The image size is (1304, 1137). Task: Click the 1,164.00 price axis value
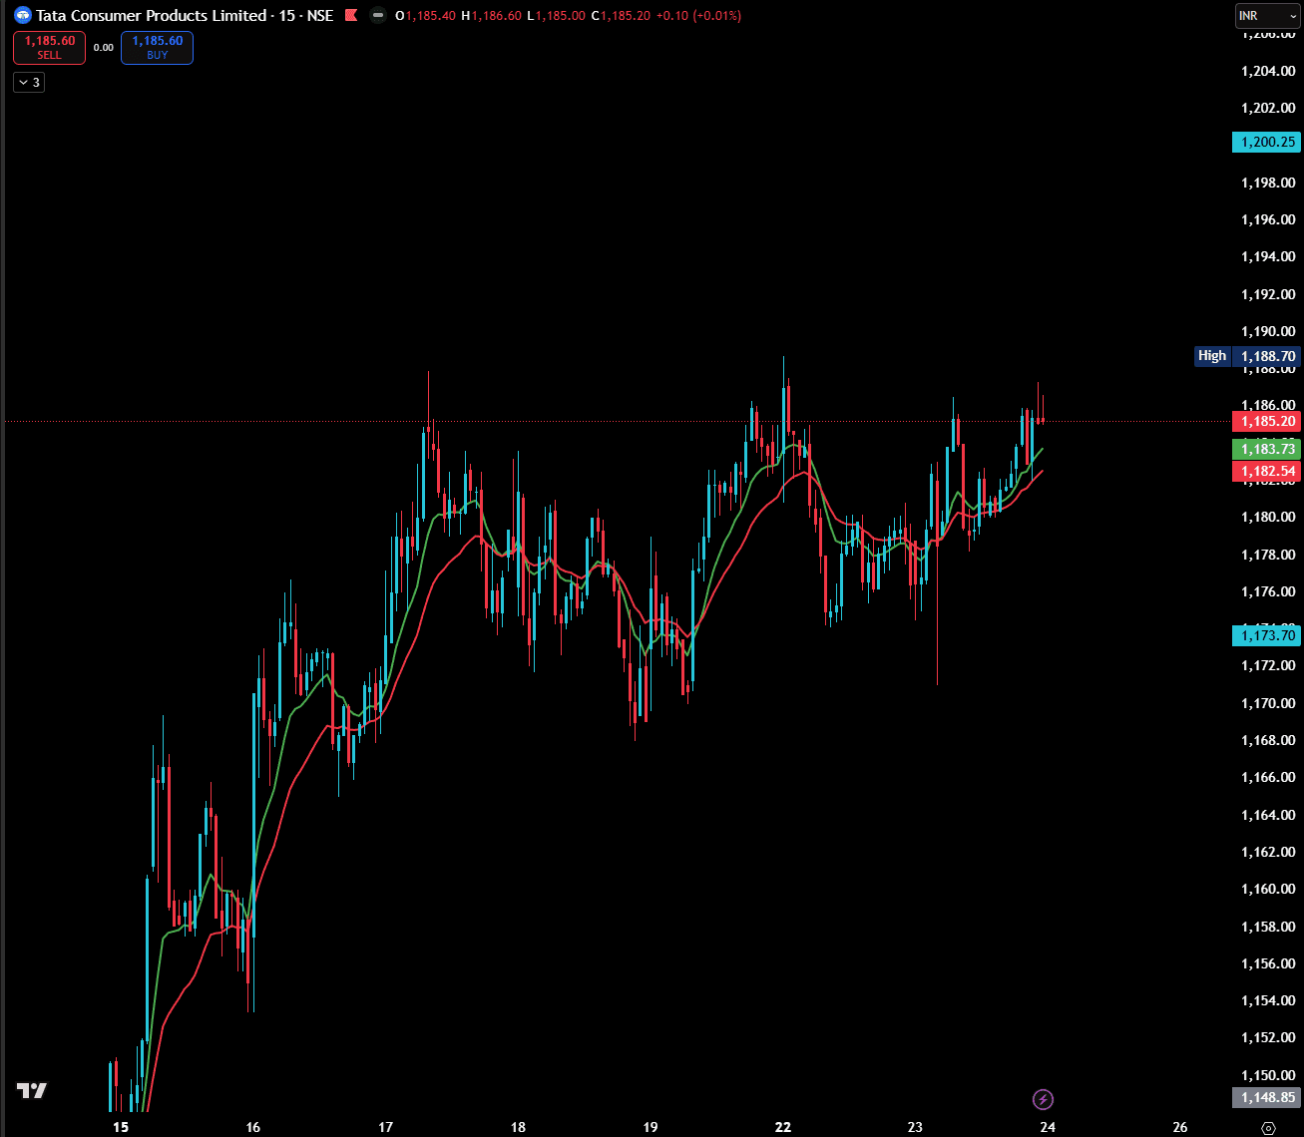point(1268,815)
